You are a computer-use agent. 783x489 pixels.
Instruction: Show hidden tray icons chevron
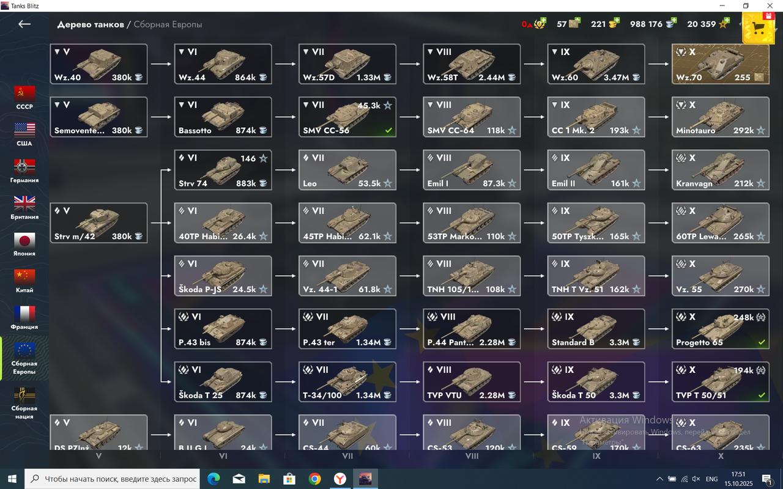pyautogui.click(x=659, y=479)
